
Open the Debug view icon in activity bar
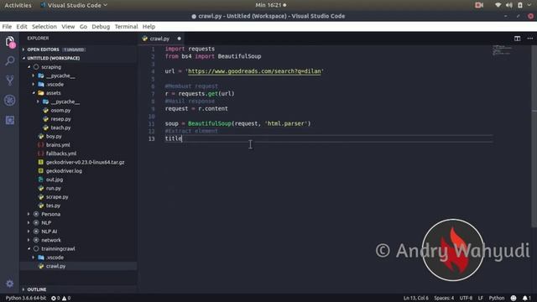pyautogui.click(x=10, y=101)
